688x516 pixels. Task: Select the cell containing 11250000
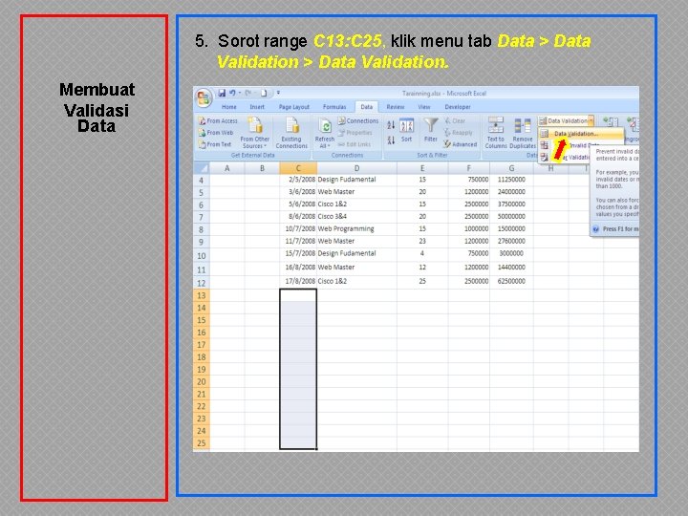pos(511,180)
